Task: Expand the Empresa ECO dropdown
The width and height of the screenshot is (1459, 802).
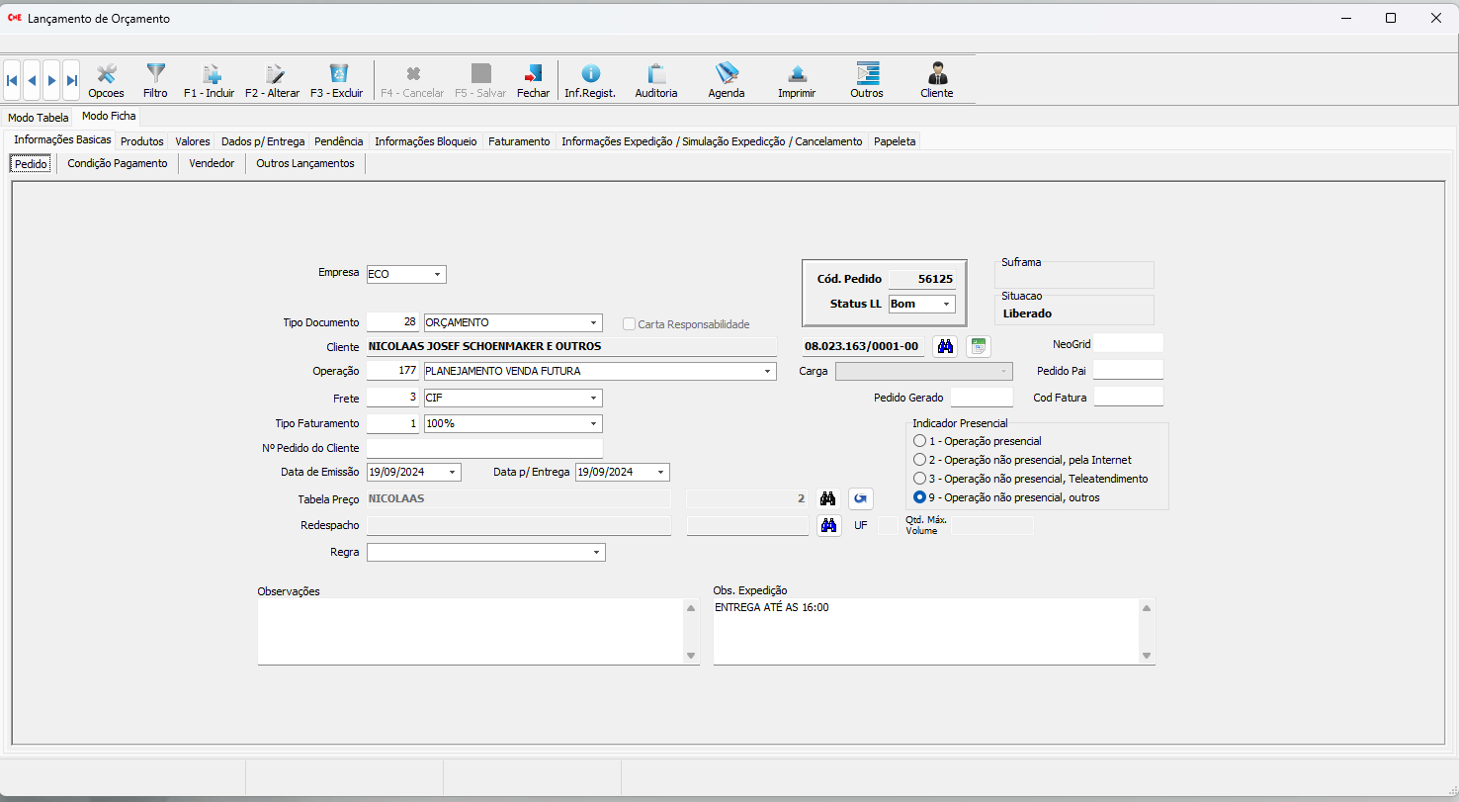Action: pyautogui.click(x=437, y=274)
